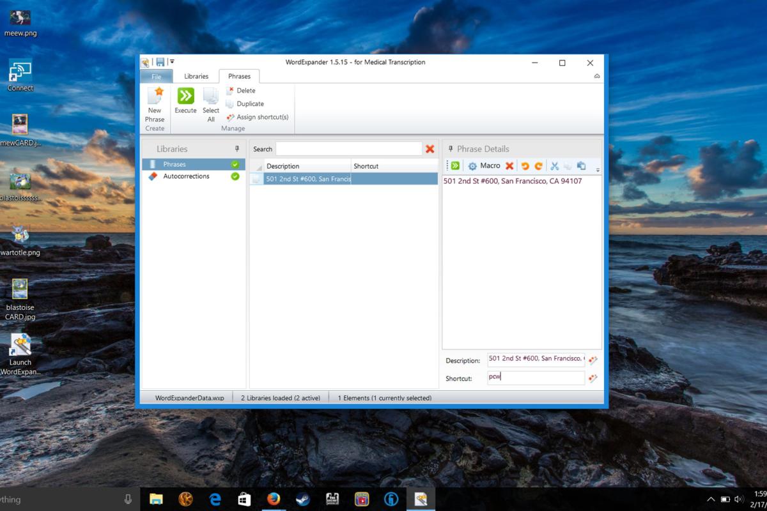Switch to the Libraries ribbon tab

(x=196, y=77)
